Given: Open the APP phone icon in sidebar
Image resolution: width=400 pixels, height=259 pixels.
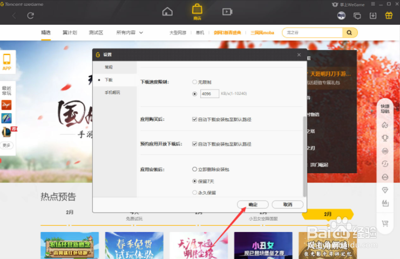Looking at the screenshot, I should tap(7, 62).
